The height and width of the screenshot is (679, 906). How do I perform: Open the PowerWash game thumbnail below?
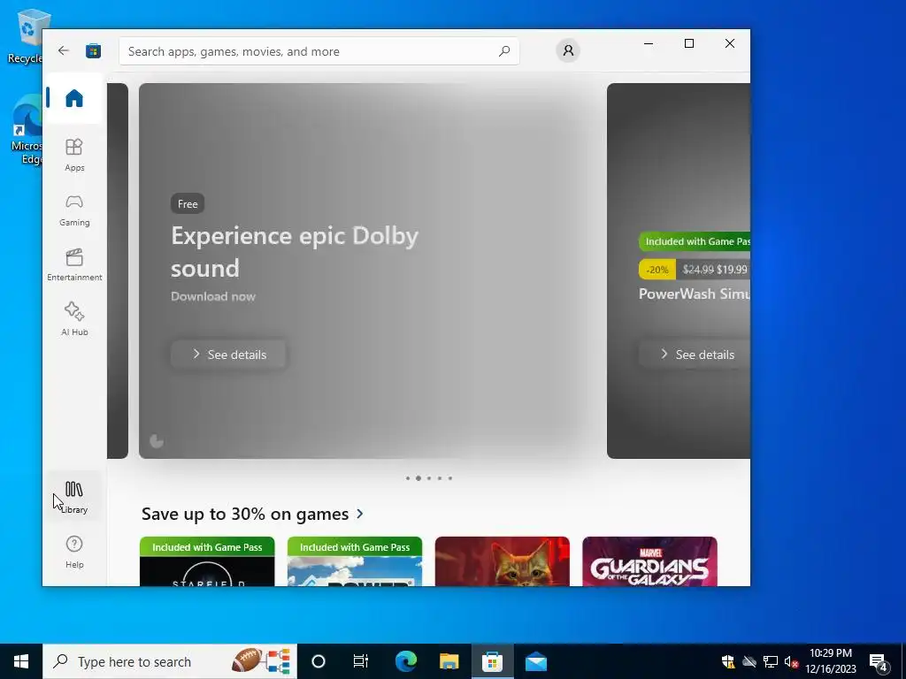pos(355,561)
